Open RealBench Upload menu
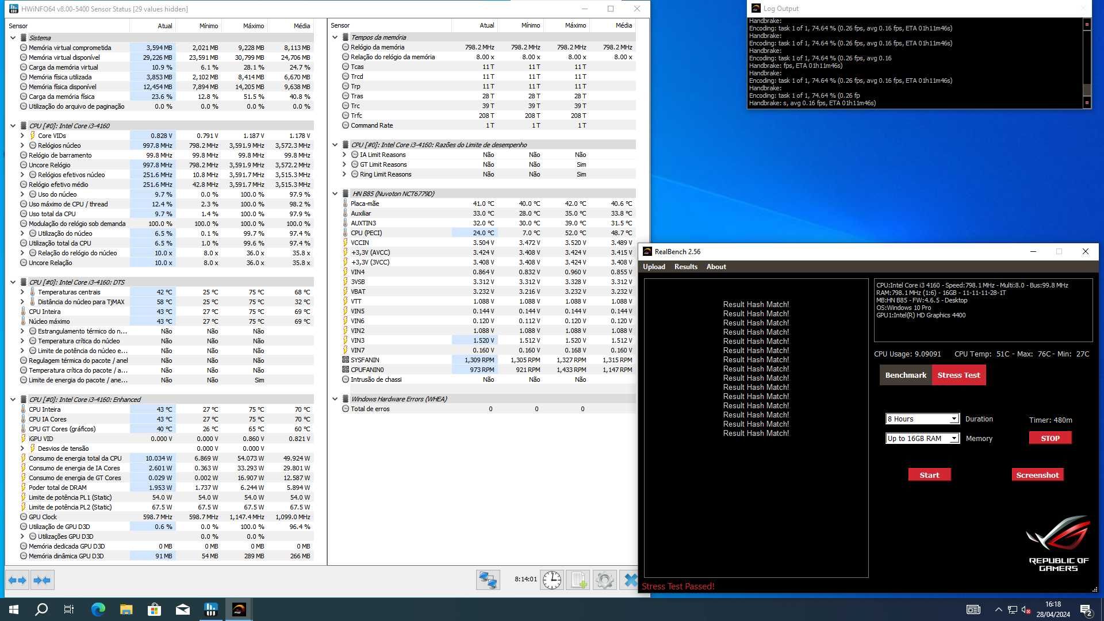1104x621 pixels. click(654, 267)
